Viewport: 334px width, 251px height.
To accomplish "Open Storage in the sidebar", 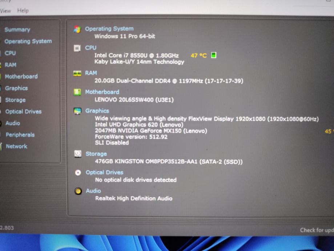I will pos(15,100).
